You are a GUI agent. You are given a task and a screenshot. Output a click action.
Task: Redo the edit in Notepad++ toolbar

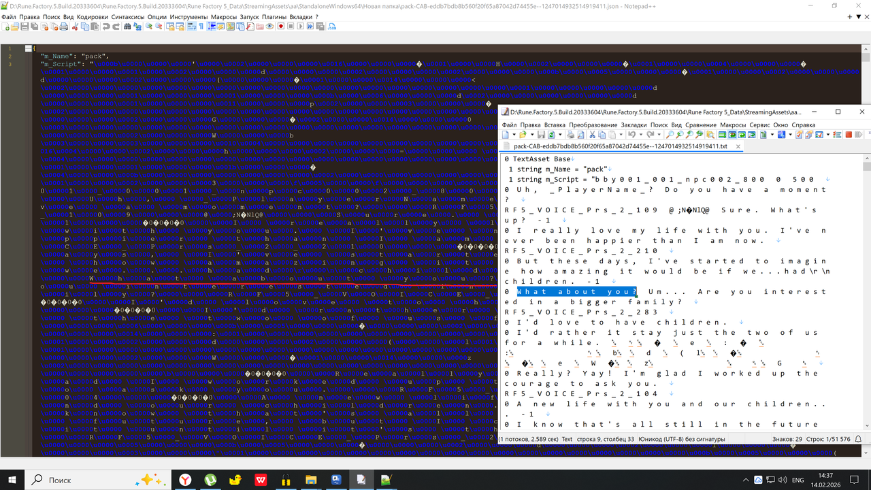click(116, 27)
